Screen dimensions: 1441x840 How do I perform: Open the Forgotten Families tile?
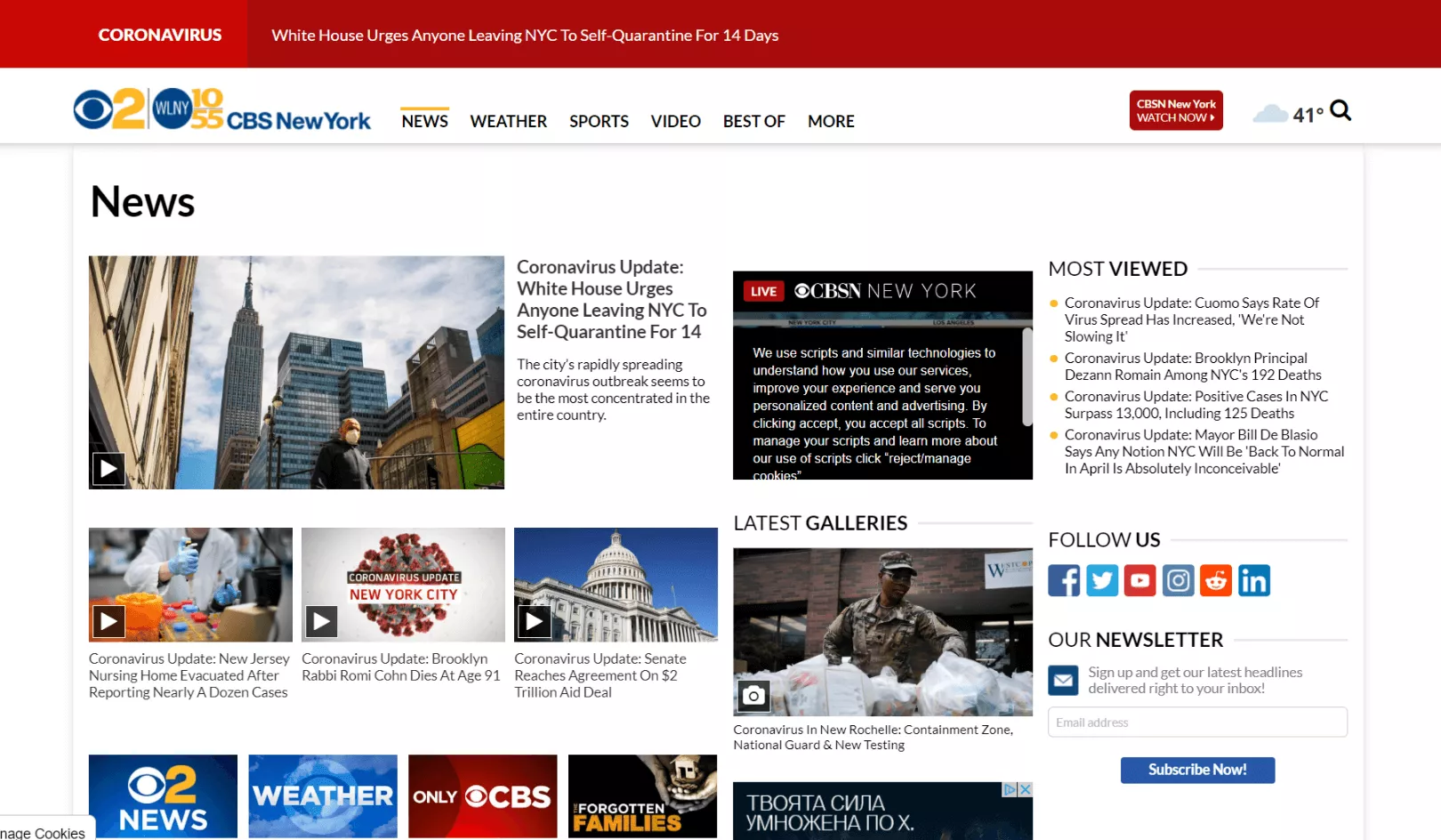click(x=642, y=796)
